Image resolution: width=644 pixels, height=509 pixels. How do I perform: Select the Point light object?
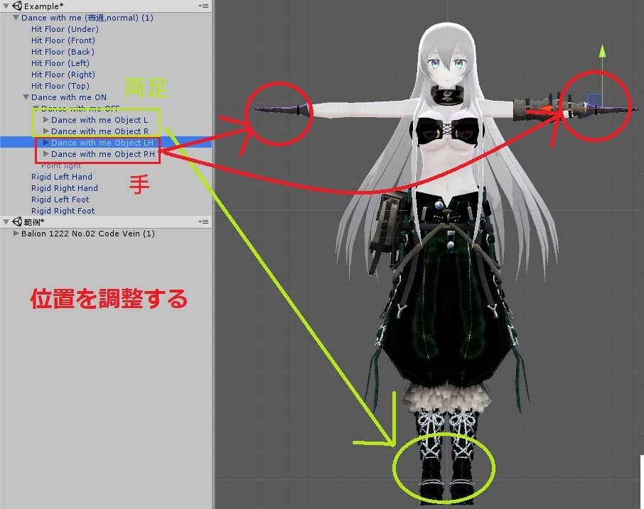coord(61,165)
